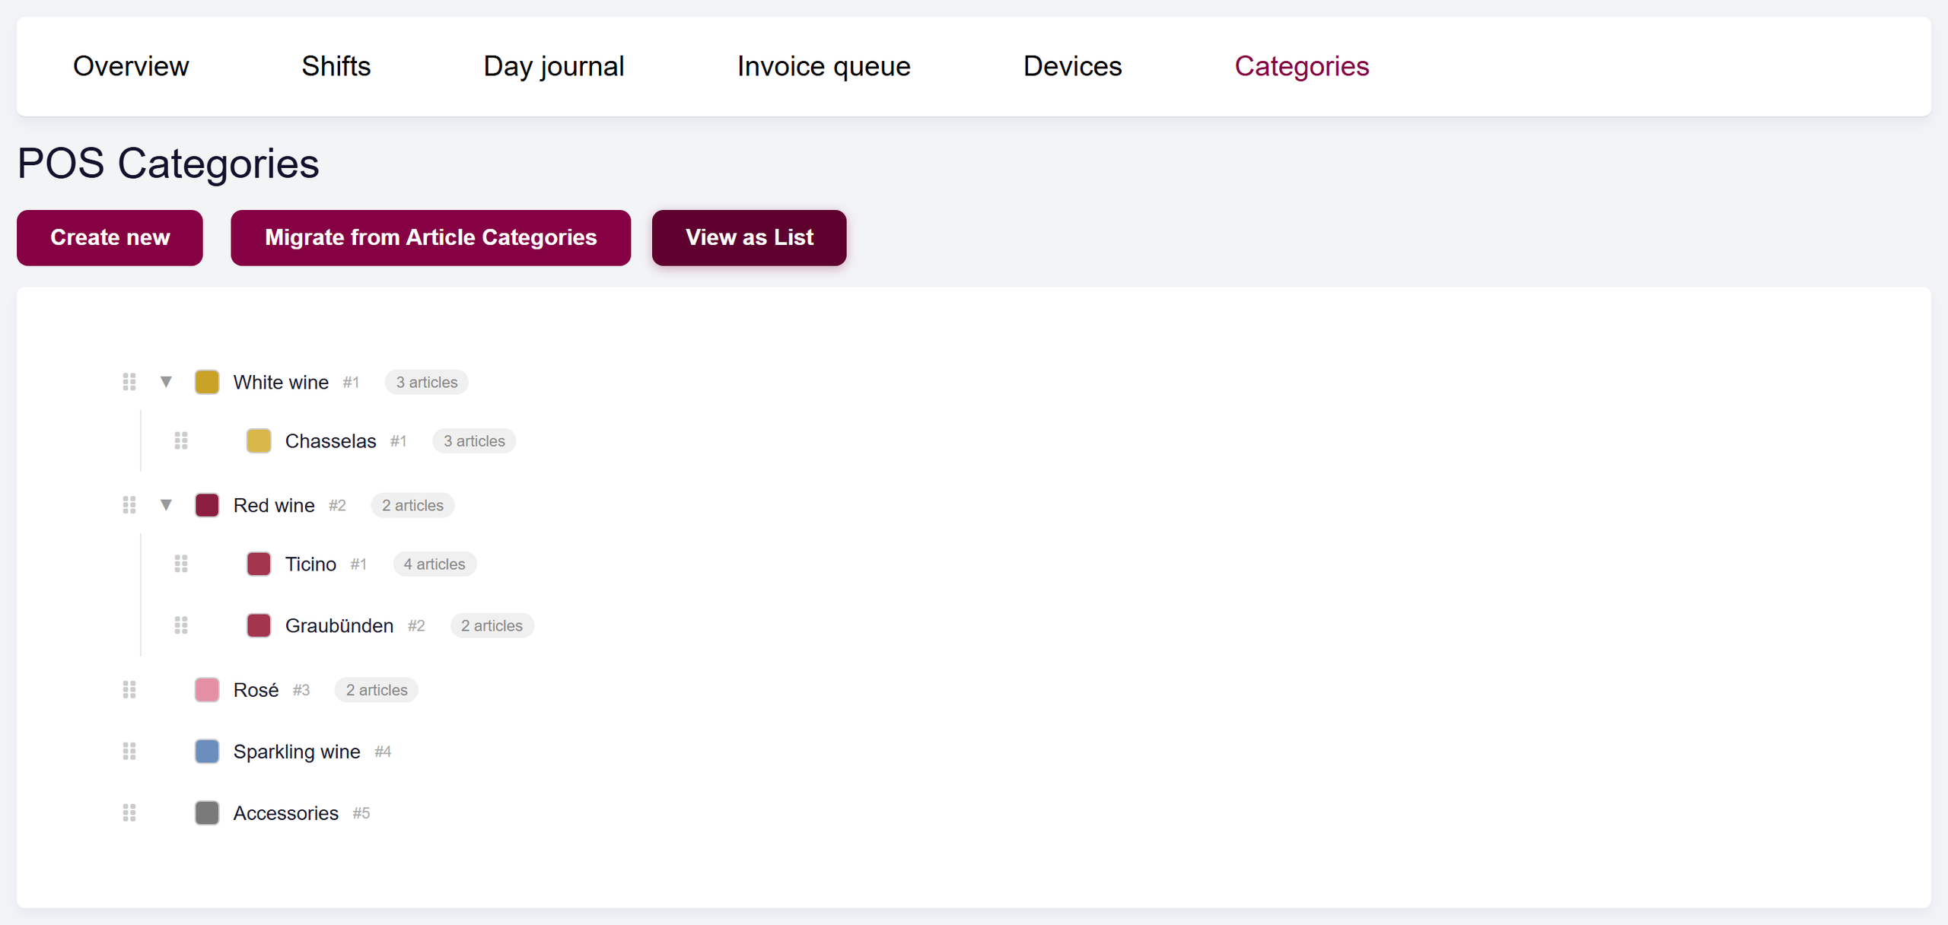1948x925 pixels.
Task: Switch to the Devices tab
Action: pos(1073,66)
